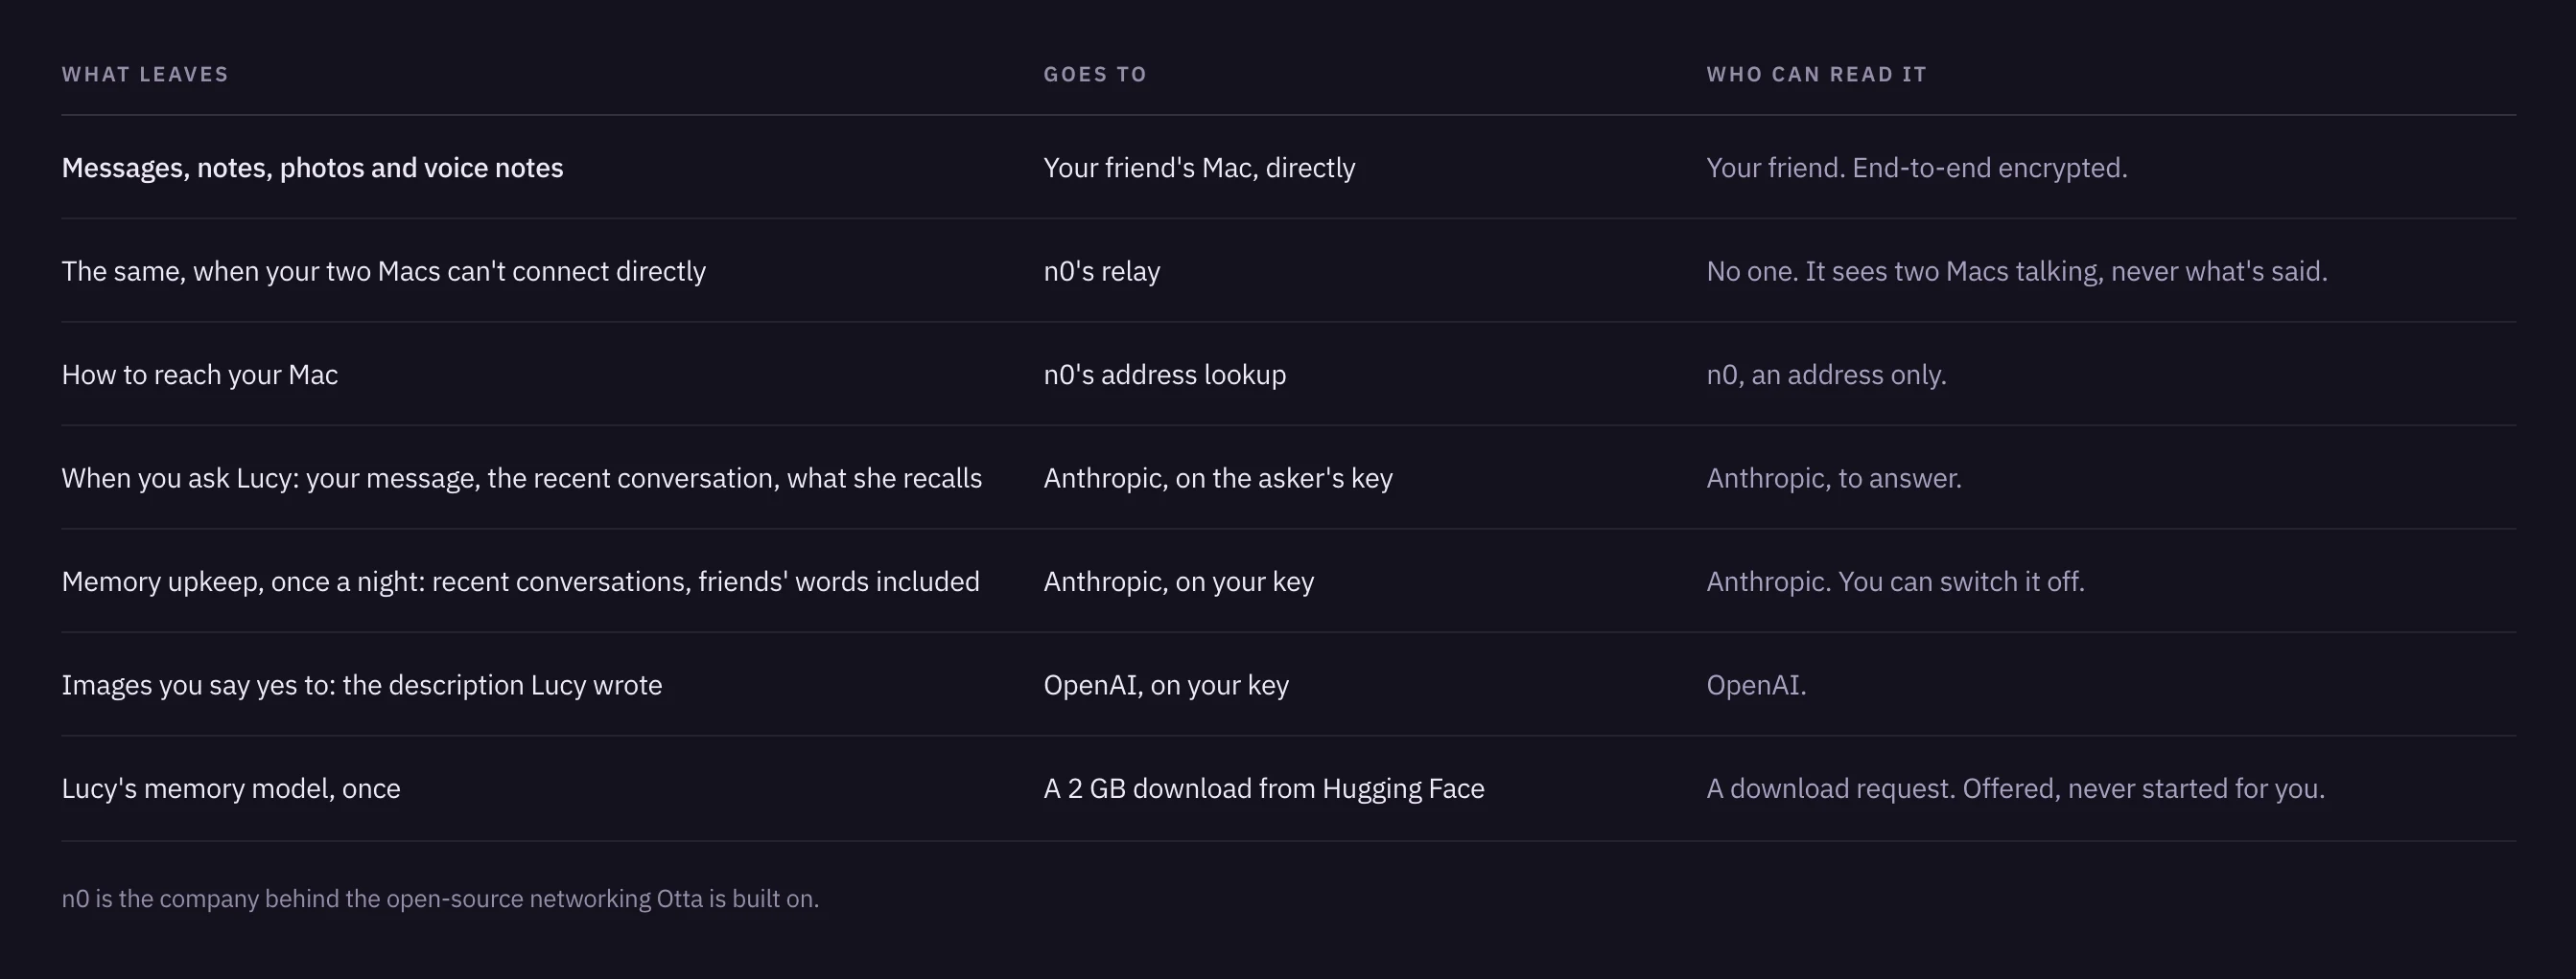Click 'Your friend. End-to-end encrypted.' text
Viewport: 2576px width, 979px height.
pos(1917,168)
